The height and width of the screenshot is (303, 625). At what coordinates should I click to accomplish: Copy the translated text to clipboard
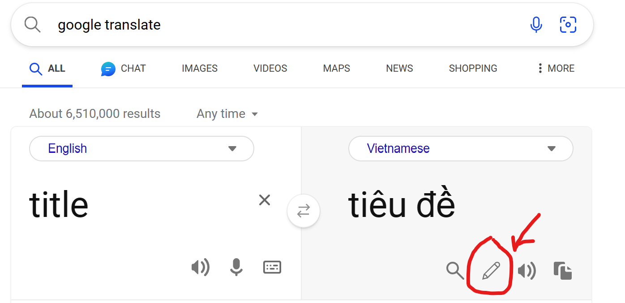[x=563, y=271]
